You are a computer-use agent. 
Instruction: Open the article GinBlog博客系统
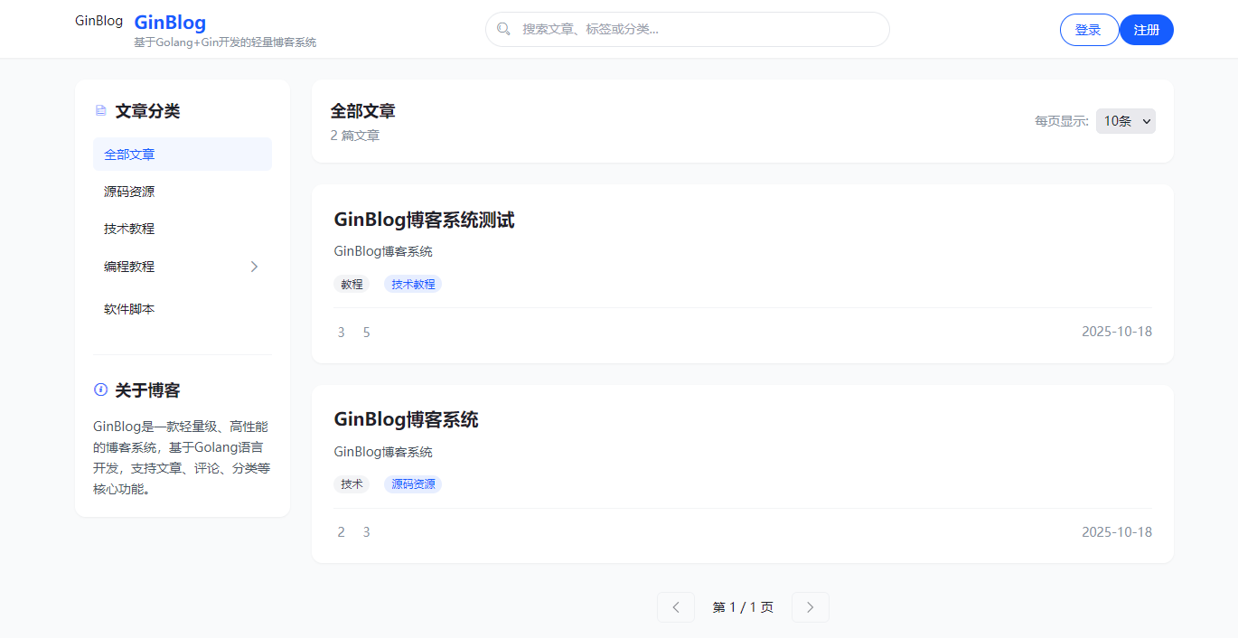(x=407, y=419)
